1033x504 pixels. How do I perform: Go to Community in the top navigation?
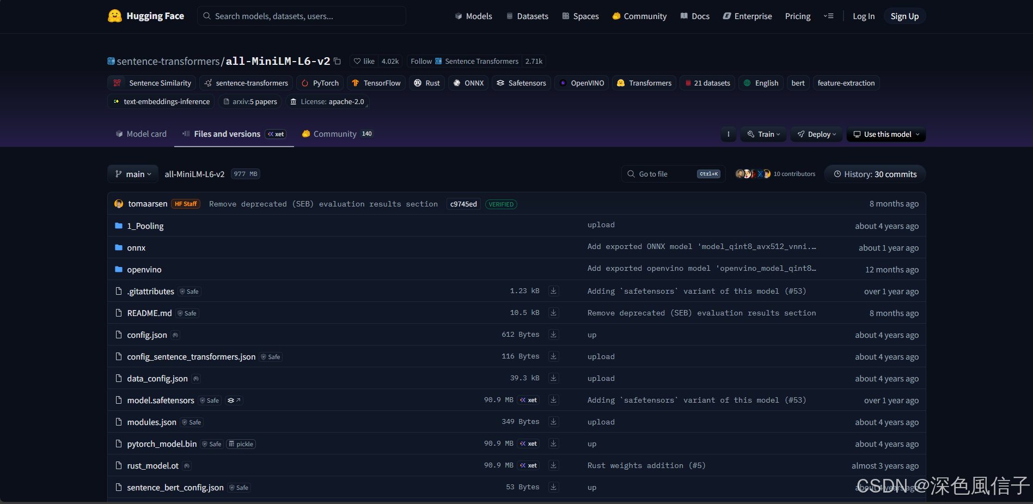click(639, 16)
